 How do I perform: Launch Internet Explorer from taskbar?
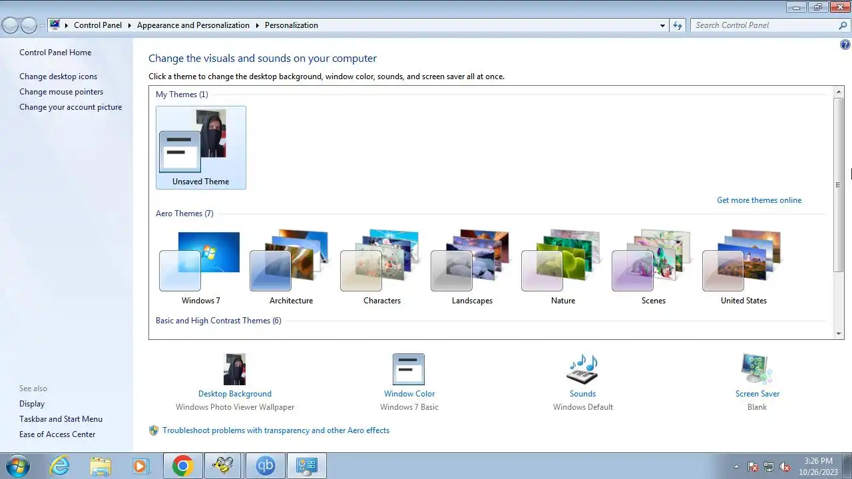[60, 466]
